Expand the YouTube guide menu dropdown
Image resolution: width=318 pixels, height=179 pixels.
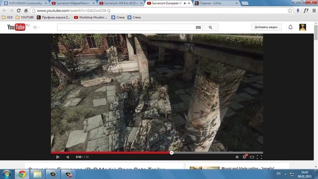pyautogui.click(x=36, y=27)
